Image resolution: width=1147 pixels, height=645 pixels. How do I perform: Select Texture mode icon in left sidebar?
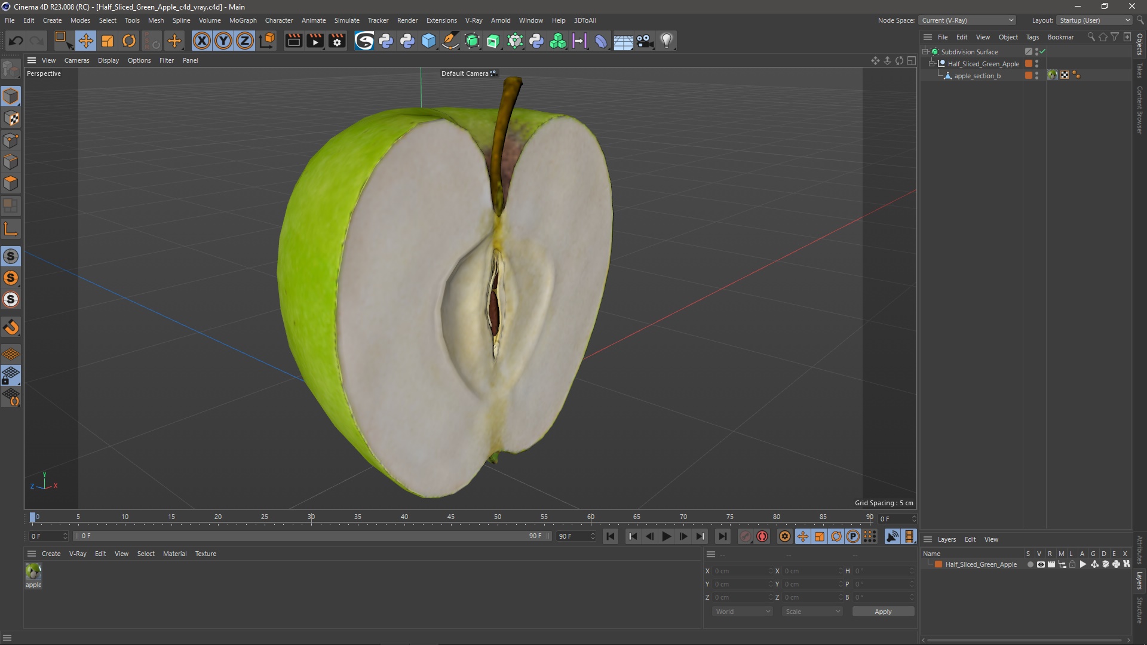coord(11,118)
